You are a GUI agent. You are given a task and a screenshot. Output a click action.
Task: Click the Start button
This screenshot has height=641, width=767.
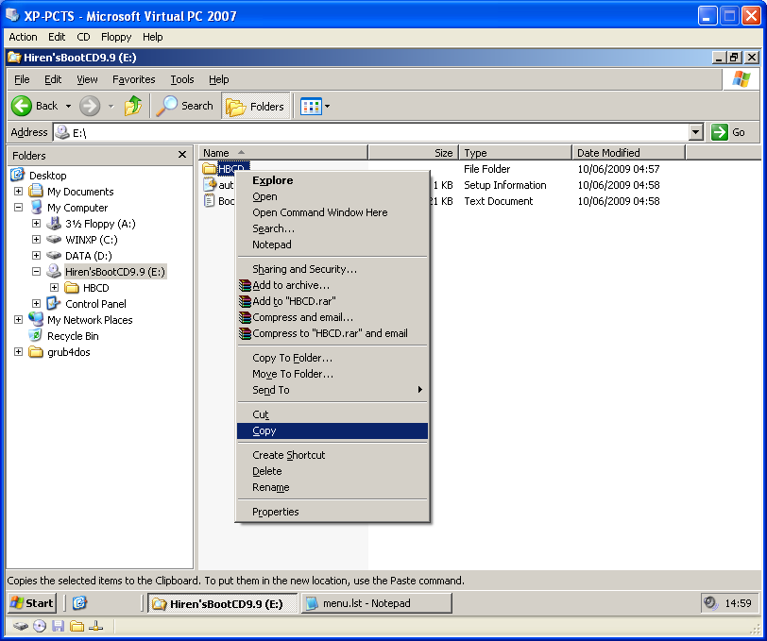tap(32, 603)
